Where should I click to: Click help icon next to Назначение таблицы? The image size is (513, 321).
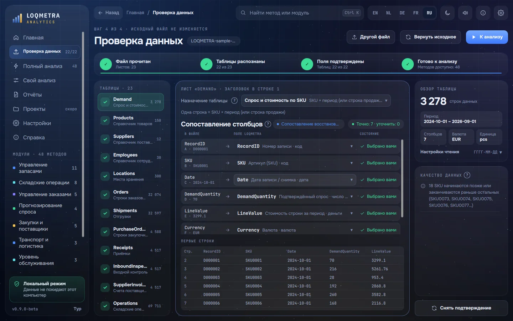(x=234, y=101)
